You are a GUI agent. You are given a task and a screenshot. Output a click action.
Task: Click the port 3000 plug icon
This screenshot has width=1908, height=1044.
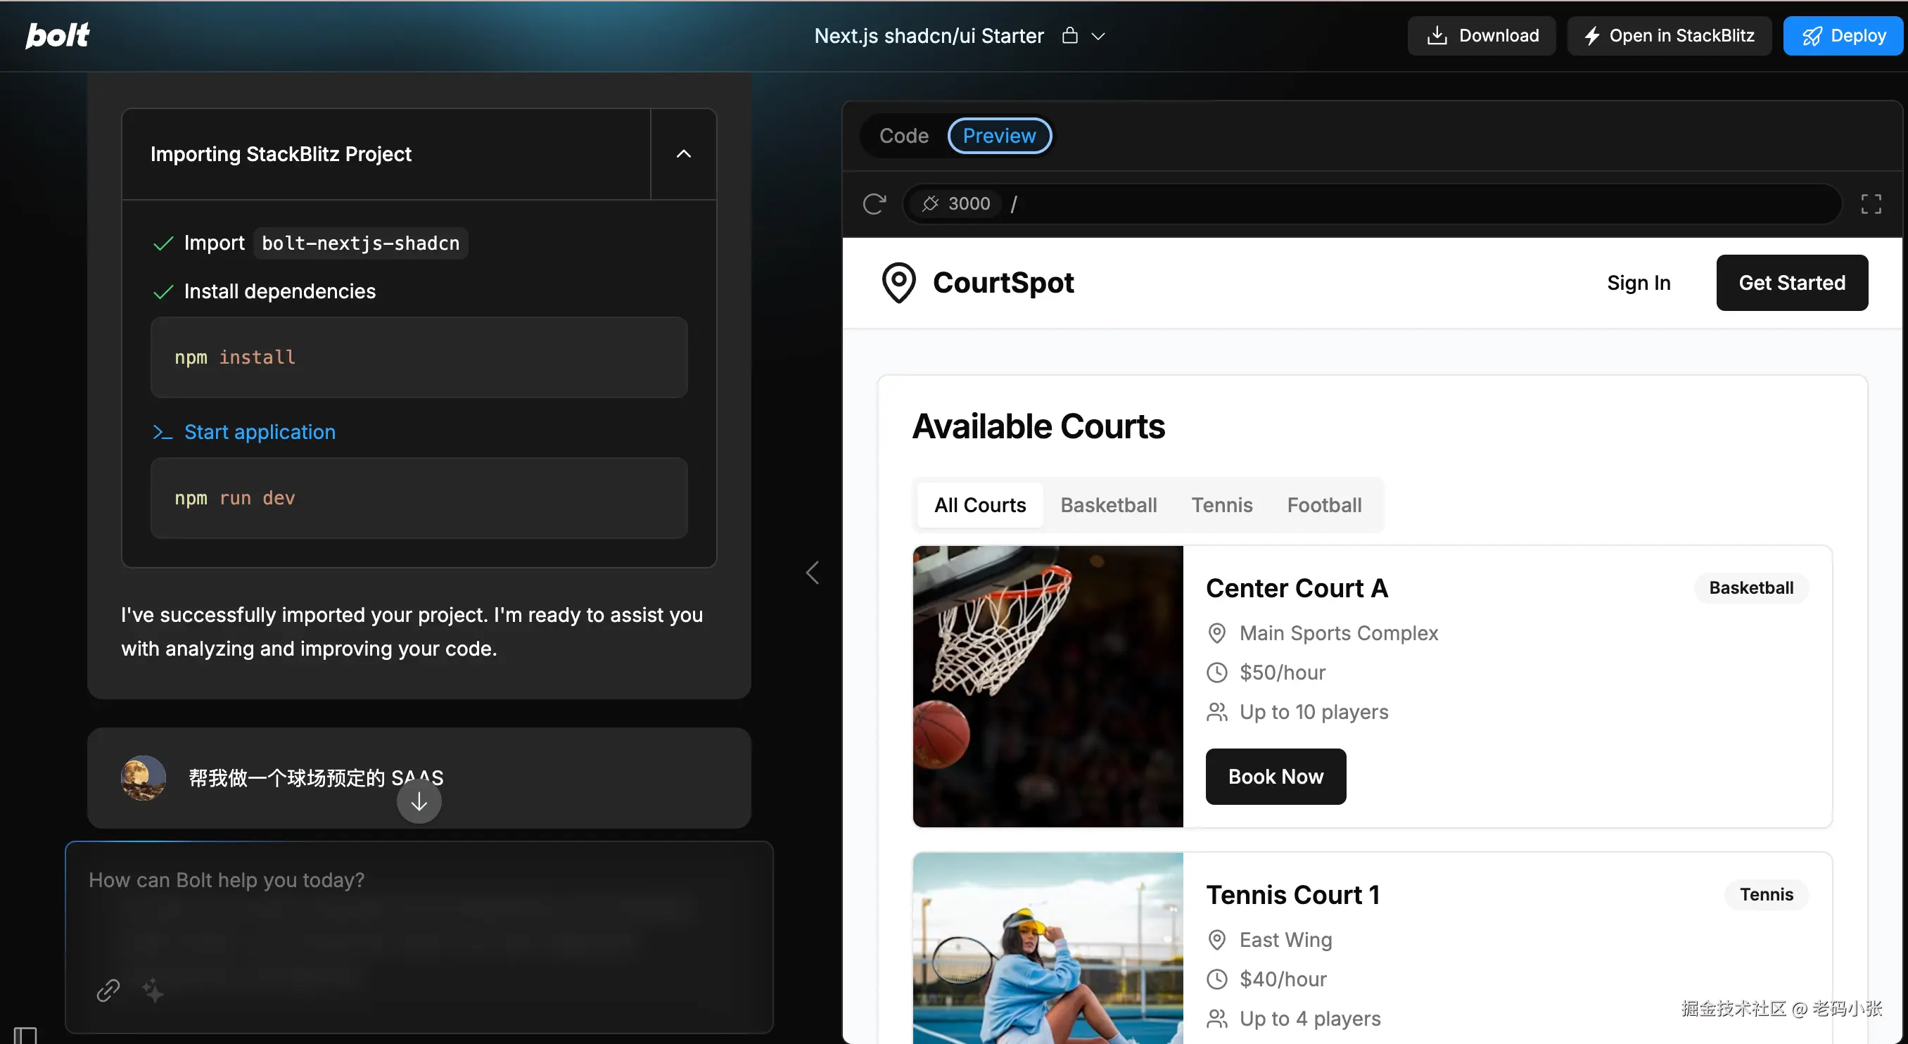point(930,203)
